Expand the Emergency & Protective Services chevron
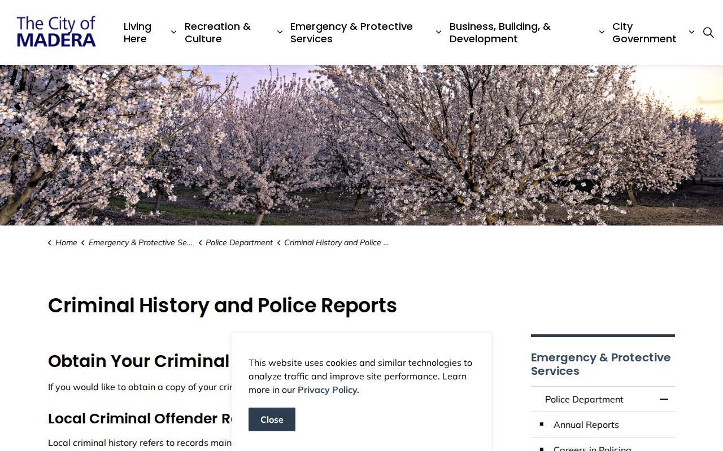 [438, 32]
